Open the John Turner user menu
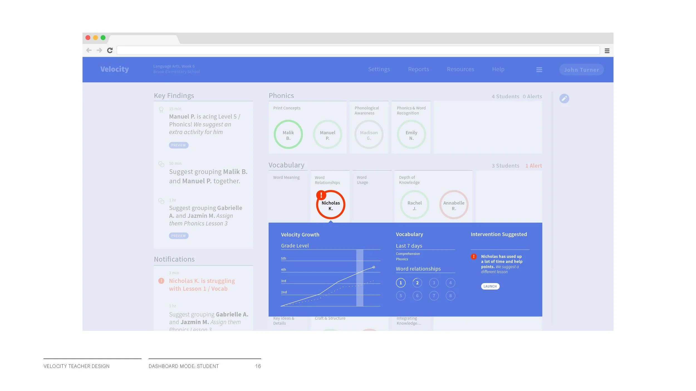The height and width of the screenshot is (391, 696). [581, 70]
